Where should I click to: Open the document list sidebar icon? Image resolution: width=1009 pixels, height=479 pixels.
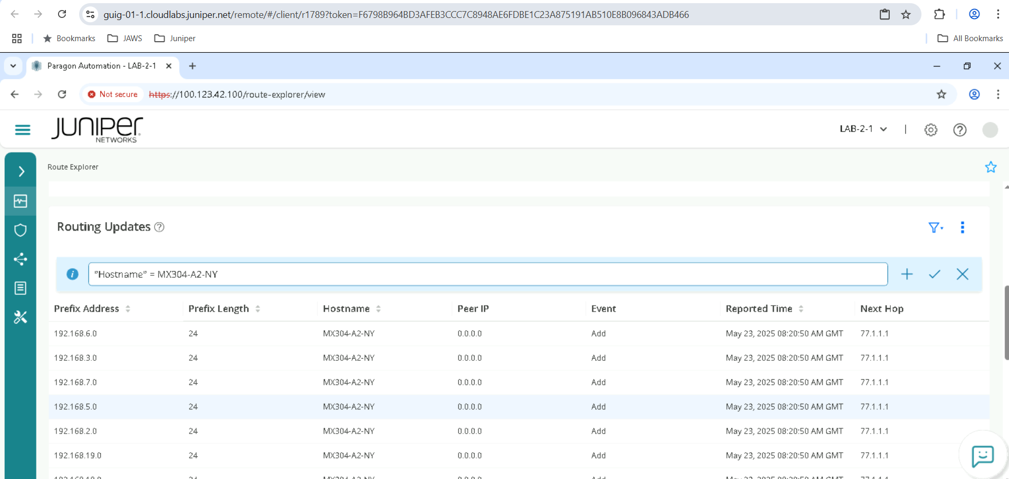click(x=21, y=288)
